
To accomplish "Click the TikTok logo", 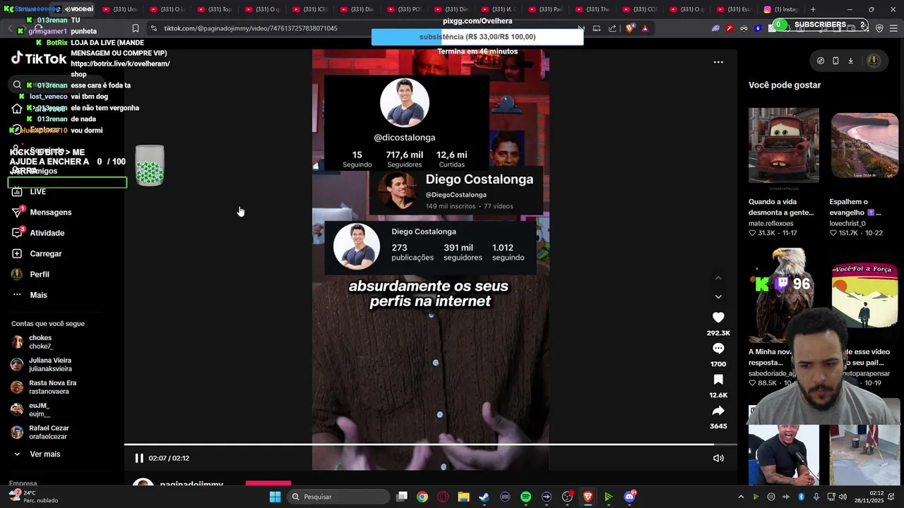I will coord(40,59).
